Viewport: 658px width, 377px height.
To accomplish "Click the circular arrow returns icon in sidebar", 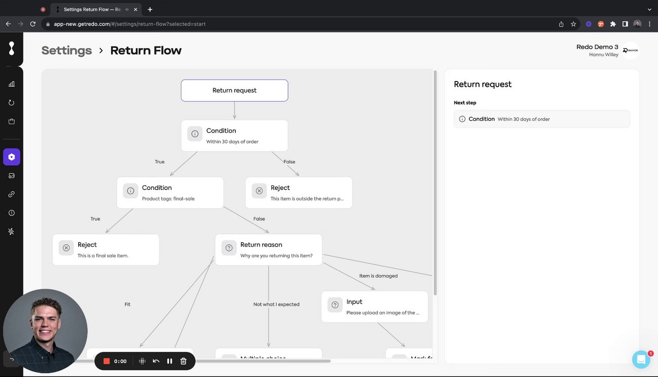I will [11, 103].
